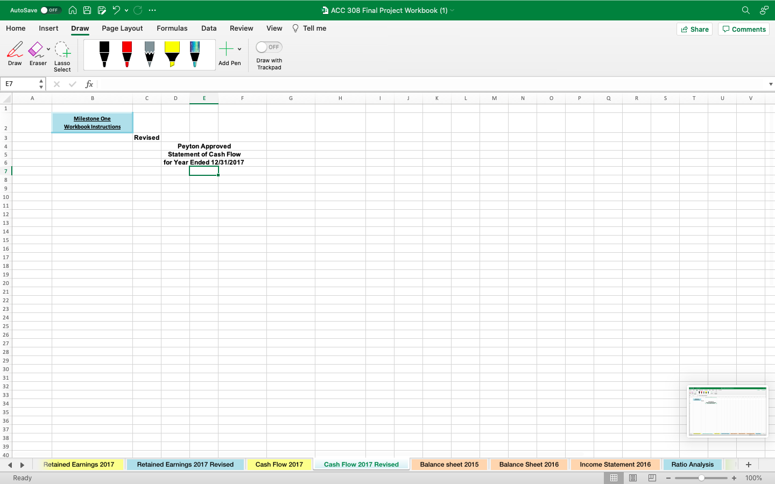Click the Tell me lightbulb search
775x484 pixels.
pos(309,29)
